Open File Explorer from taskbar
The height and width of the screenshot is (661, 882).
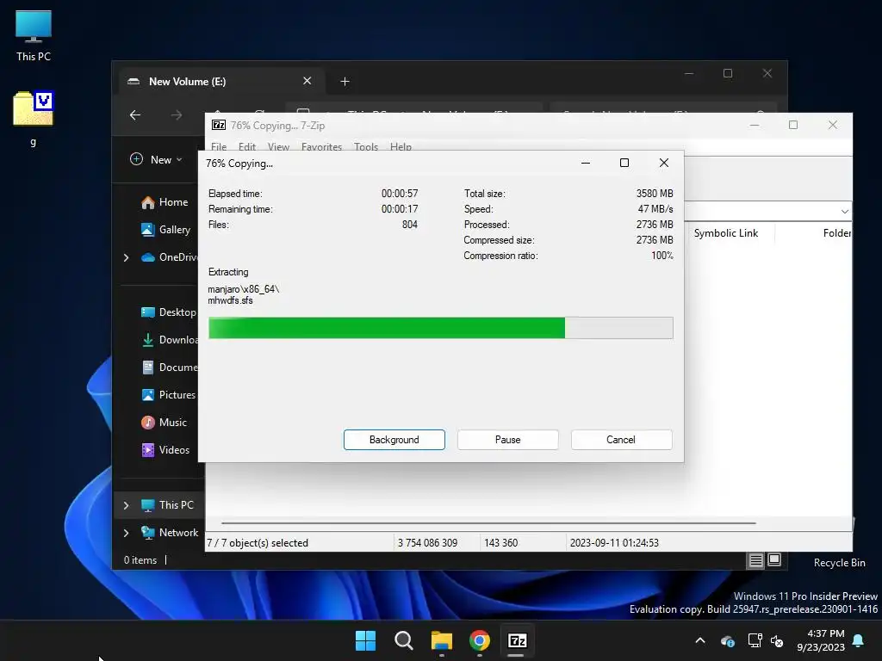tap(442, 640)
